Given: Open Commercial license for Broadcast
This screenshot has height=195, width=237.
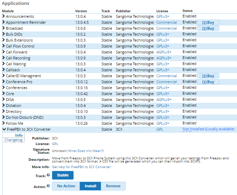Looking at the screenshot, I should pyautogui.click(x=166, y=28).
